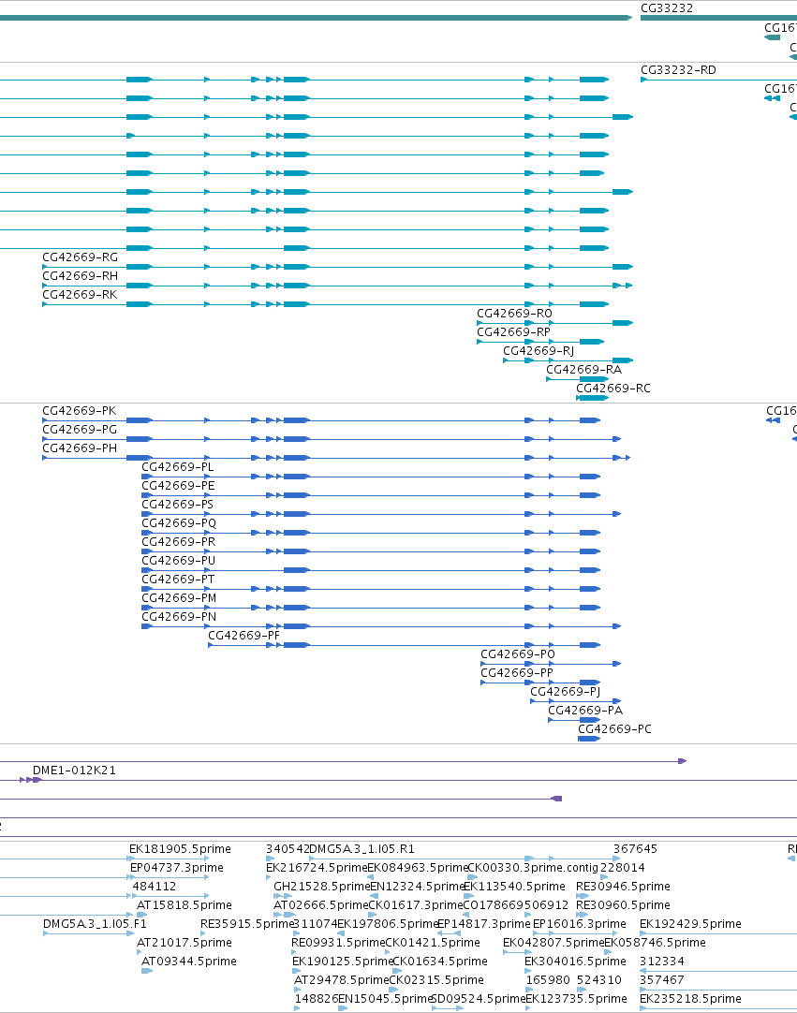
Task: Select DMG5A3_1.I05.F1 feature label
Action: [95, 924]
